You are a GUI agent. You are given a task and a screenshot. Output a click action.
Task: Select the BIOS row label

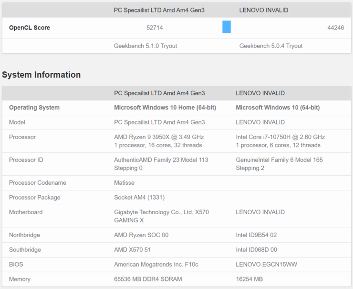point(16,264)
